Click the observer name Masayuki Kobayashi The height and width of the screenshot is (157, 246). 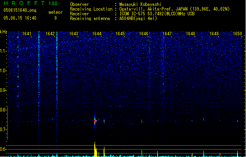140,4
